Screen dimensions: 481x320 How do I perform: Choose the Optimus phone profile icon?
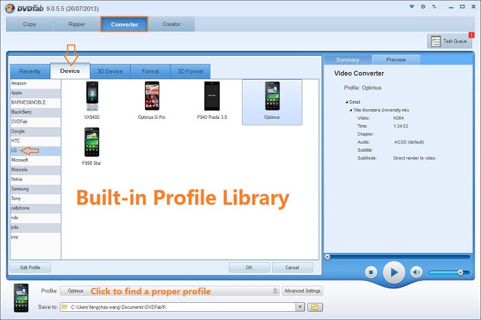[272, 102]
